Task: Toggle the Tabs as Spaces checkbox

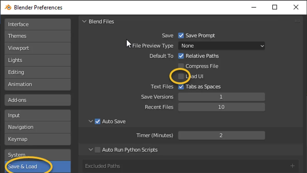Action: (x=181, y=87)
